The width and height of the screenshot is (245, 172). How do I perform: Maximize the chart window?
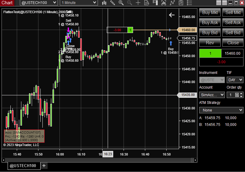click(x=236, y=3)
